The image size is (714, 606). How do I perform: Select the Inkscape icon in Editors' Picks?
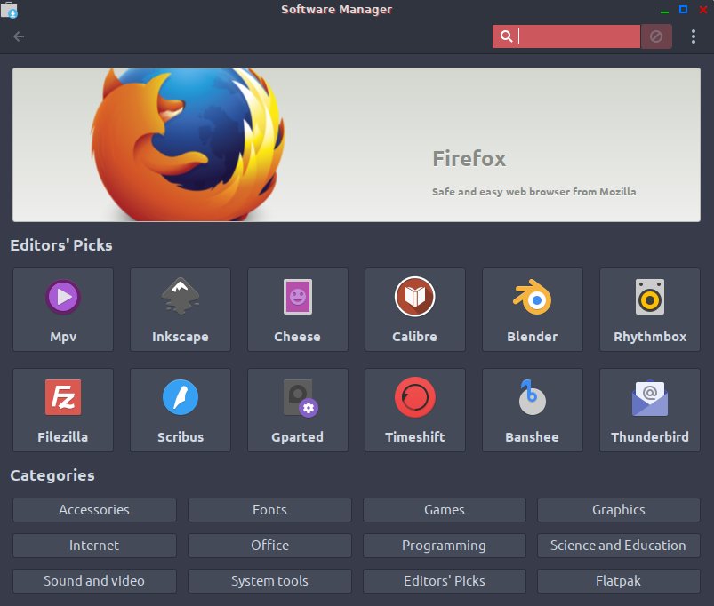(180, 298)
